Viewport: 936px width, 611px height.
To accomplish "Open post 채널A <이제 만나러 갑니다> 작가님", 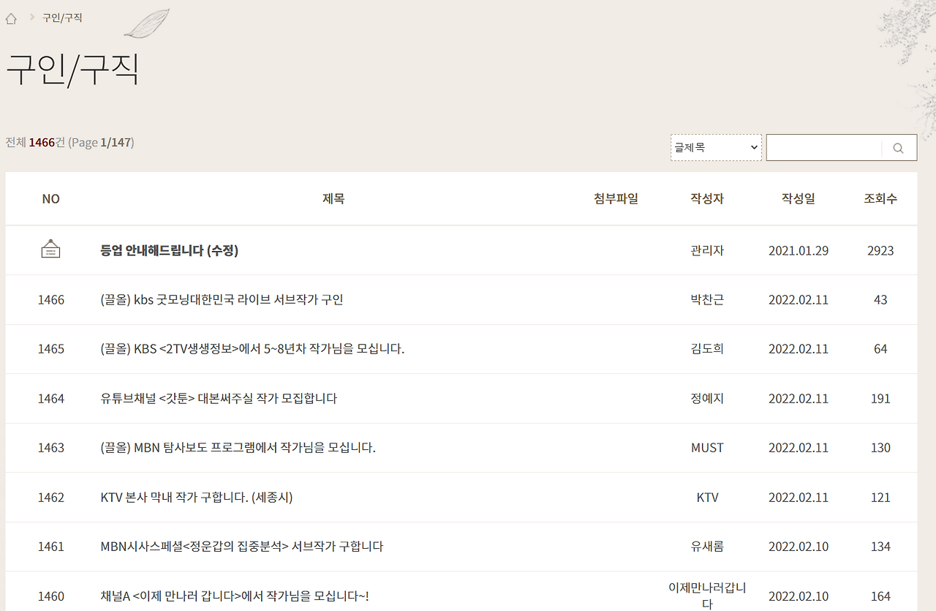I will (235, 596).
